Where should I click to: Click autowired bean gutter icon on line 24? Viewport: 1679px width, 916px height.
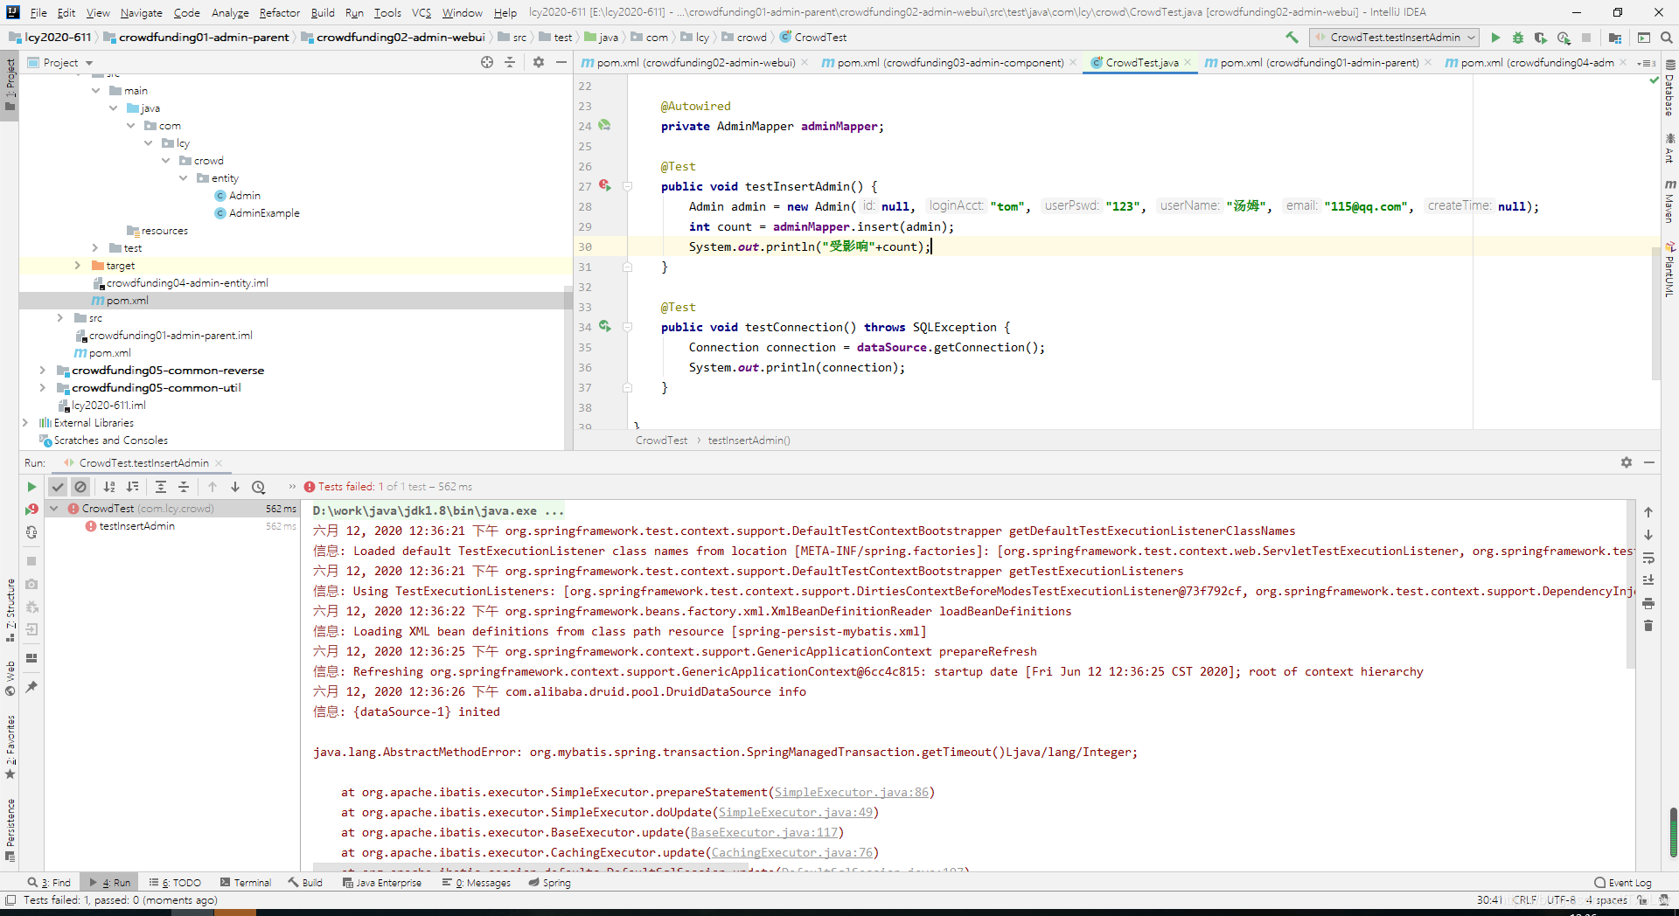coord(604,125)
